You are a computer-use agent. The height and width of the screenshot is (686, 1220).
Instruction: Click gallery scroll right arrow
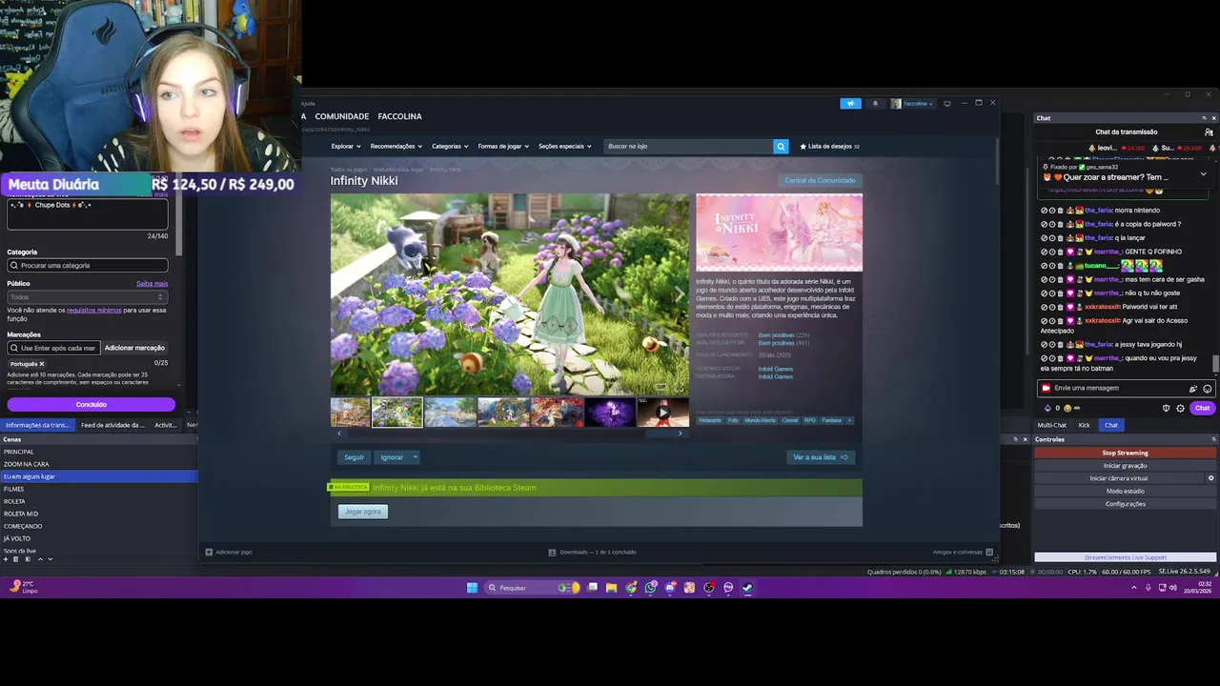[680, 434]
